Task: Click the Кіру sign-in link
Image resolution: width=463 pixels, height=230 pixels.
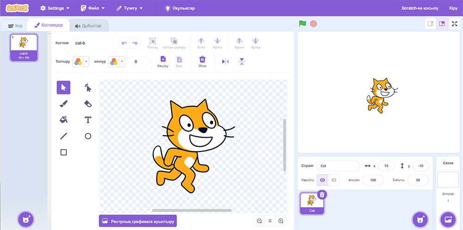Action: (x=453, y=8)
